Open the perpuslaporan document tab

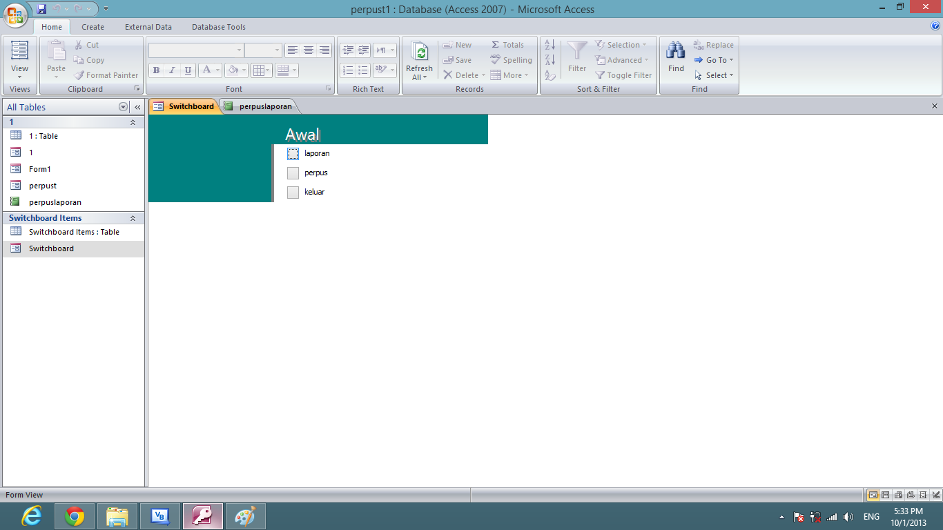265,106
